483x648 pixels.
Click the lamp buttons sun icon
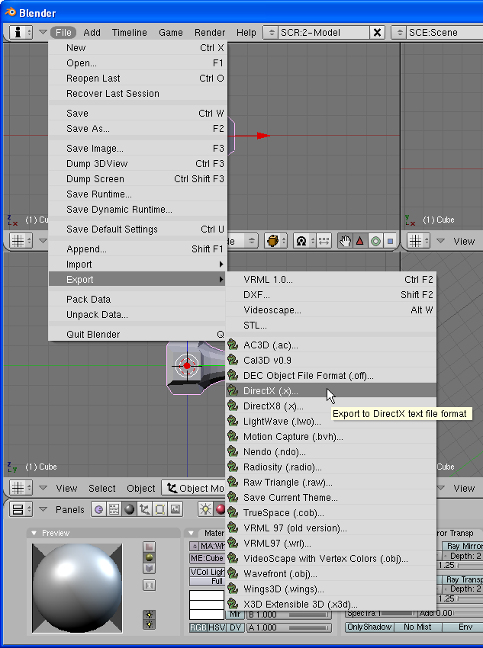[x=205, y=509]
